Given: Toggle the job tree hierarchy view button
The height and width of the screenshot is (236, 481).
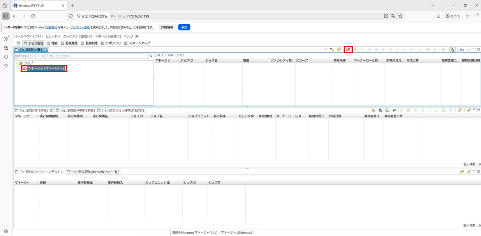Looking at the screenshot, I should click(452, 49).
